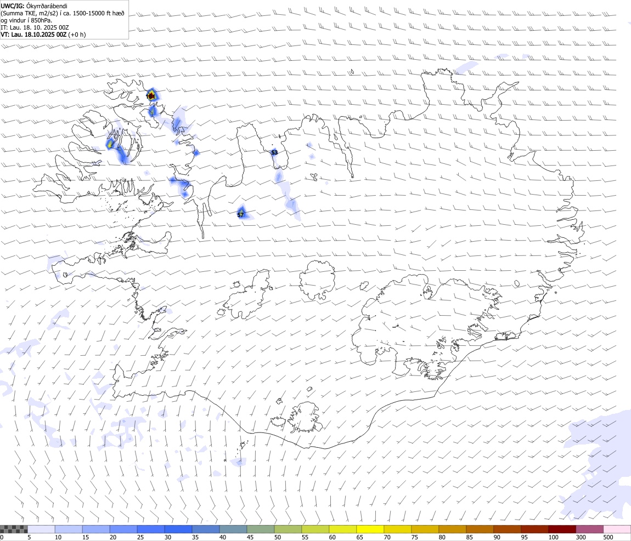Pick the 30–35 royal blue legend swatch

pyautogui.click(x=178, y=529)
